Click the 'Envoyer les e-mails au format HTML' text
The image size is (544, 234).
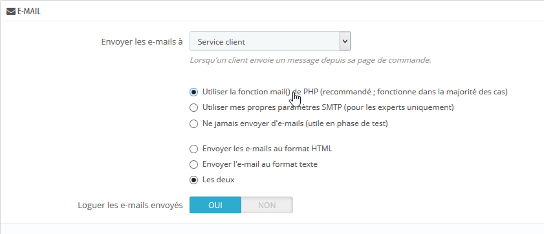268,149
